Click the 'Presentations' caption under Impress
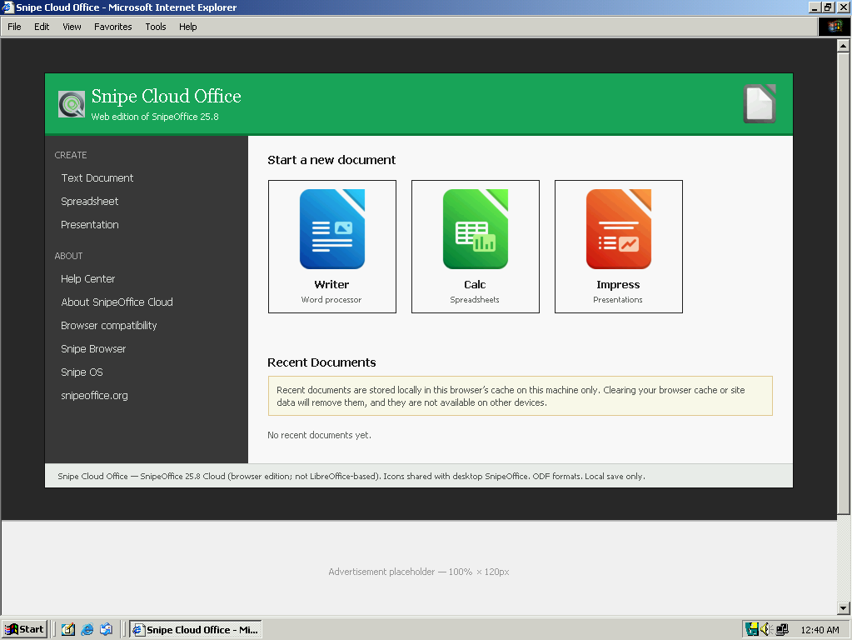 [618, 300]
